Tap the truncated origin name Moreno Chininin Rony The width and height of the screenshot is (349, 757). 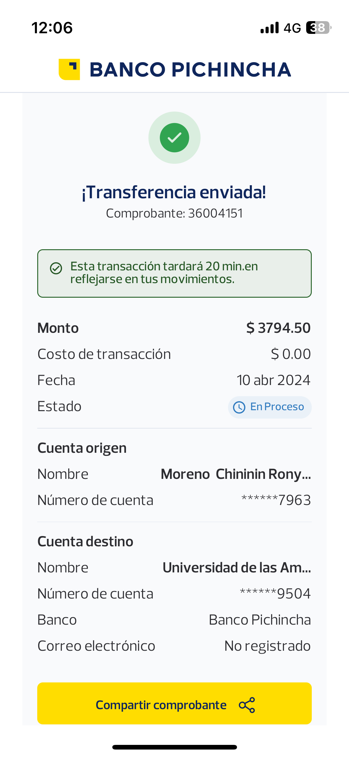point(236,474)
